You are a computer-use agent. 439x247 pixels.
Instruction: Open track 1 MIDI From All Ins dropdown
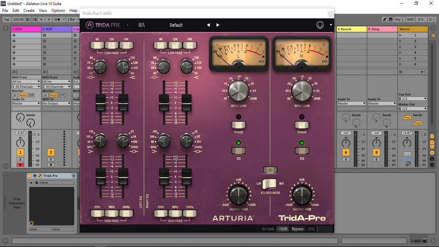point(26,82)
